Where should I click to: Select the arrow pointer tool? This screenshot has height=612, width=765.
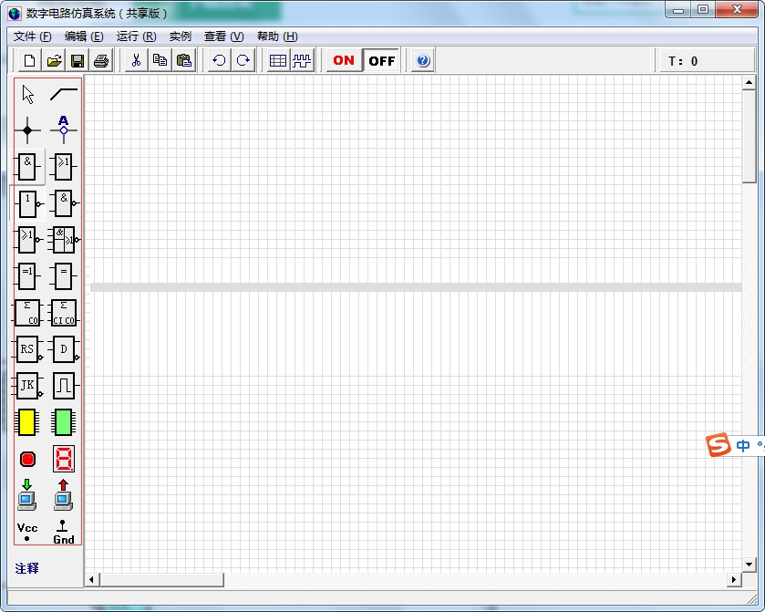27,94
